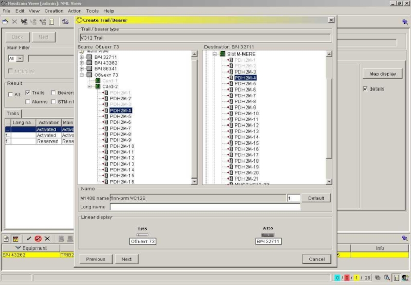Uncheck the details checkbox
Viewport: 411px width, 285px height.
point(365,89)
